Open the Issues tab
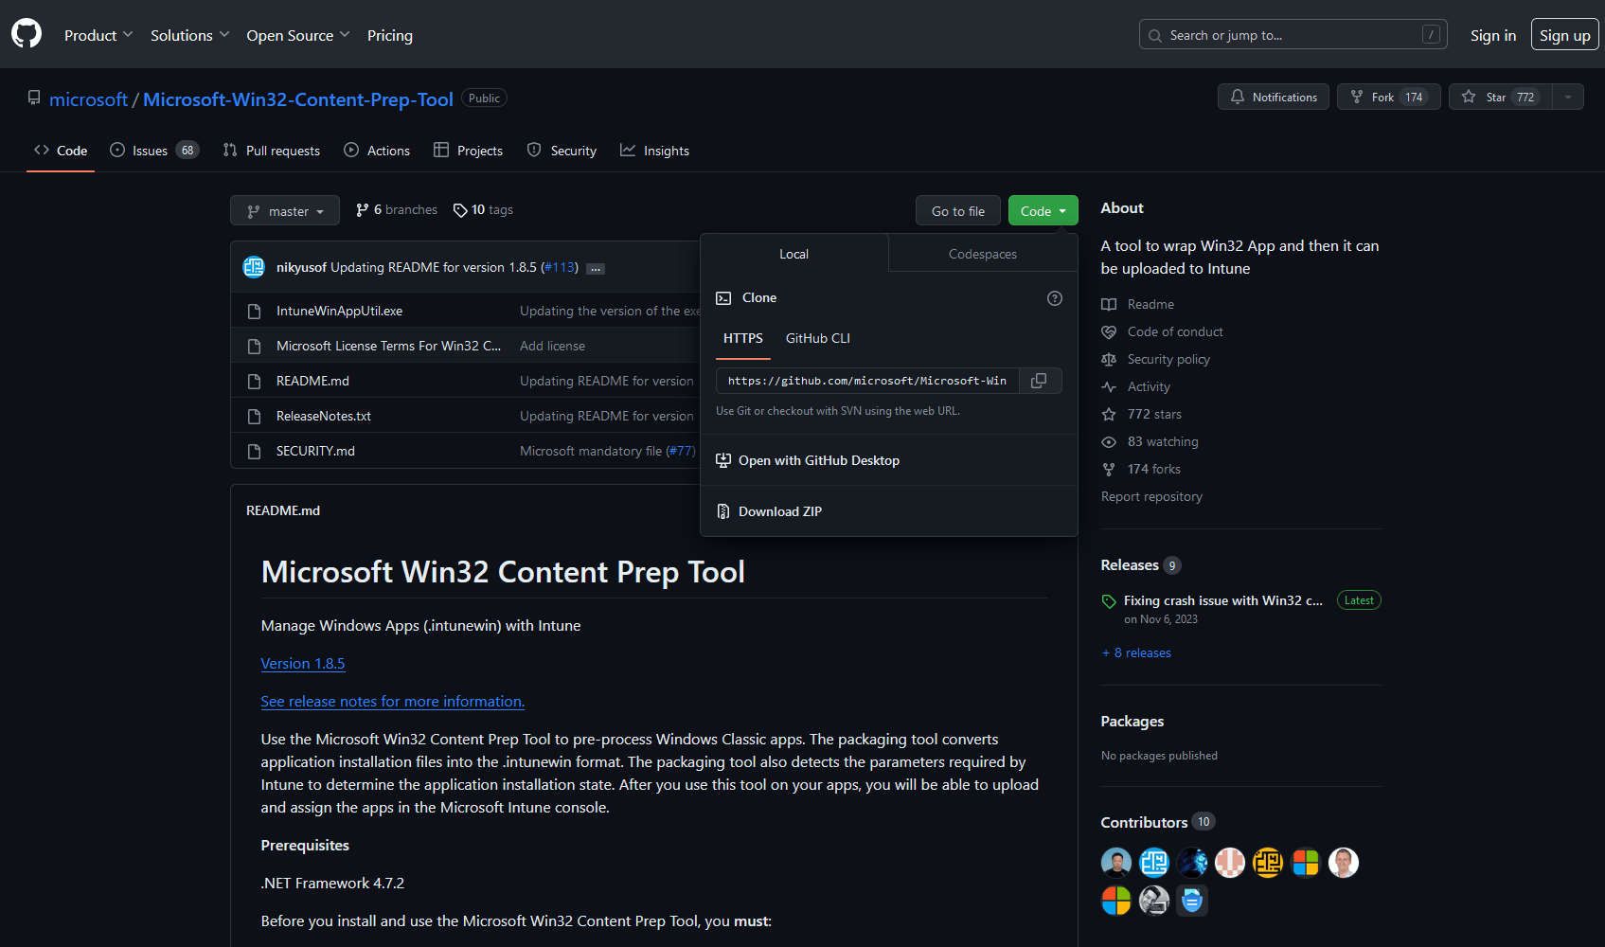The image size is (1605, 947). pos(154,151)
